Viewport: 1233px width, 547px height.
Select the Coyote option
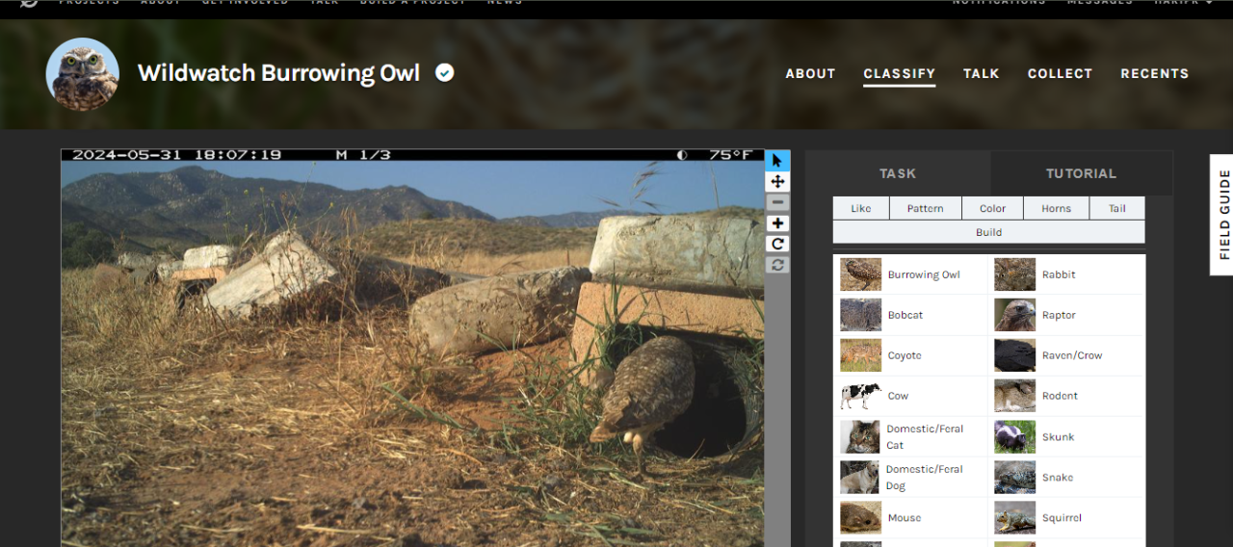pos(911,355)
